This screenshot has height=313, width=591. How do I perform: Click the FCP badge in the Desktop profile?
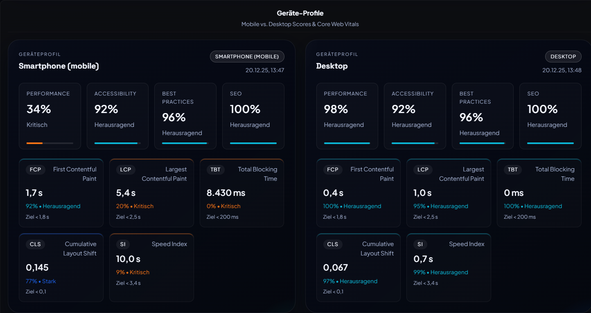pos(333,169)
